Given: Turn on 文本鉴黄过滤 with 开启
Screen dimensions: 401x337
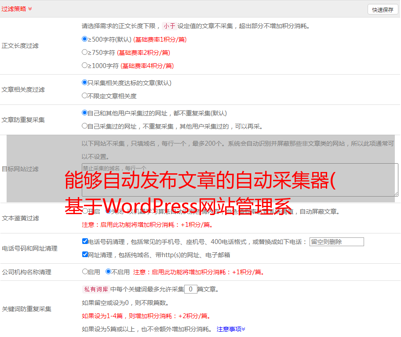Looking at the screenshot, I should tap(85, 211).
